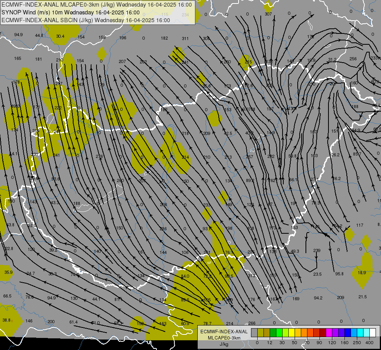Image resolution: width=381 pixels, height=350 pixels.
Task: Click the map value '239'
Action: click(x=317, y=250)
